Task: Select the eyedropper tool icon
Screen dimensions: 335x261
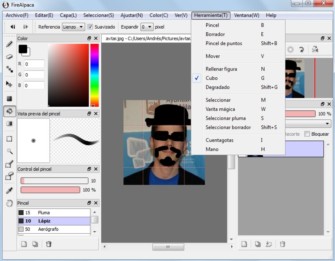Action: click(9, 191)
